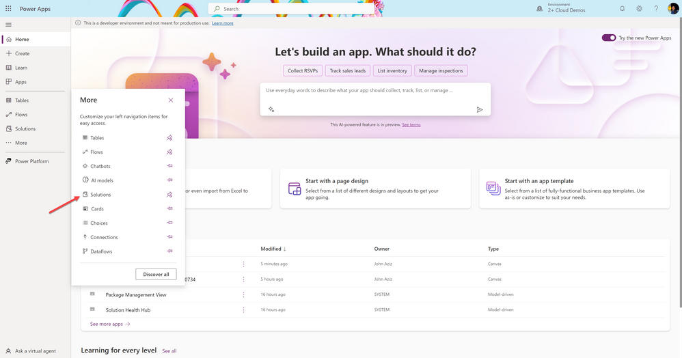Open Learn in left navigation

pyautogui.click(x=36, y=68)
